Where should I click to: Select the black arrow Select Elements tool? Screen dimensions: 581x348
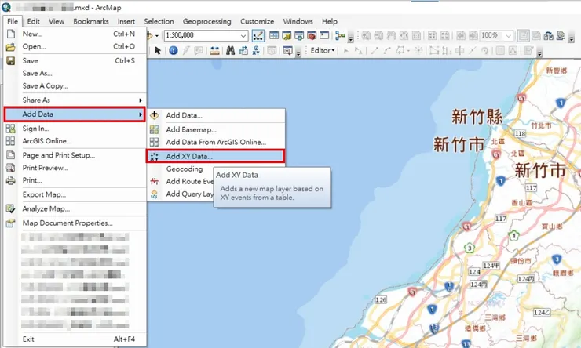(x=158, y=51)
